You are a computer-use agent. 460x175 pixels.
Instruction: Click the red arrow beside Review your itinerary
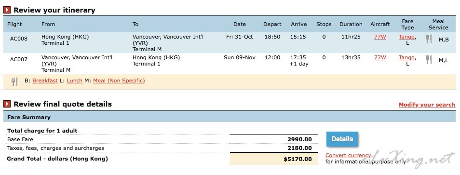coord(7,10)
